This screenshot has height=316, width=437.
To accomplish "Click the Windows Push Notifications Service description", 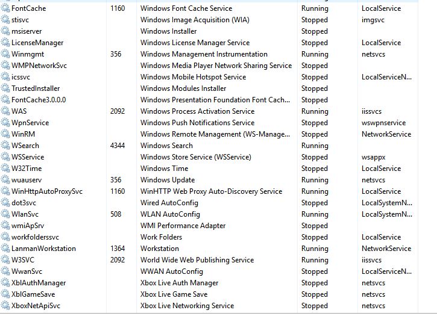I will (197, 123).
